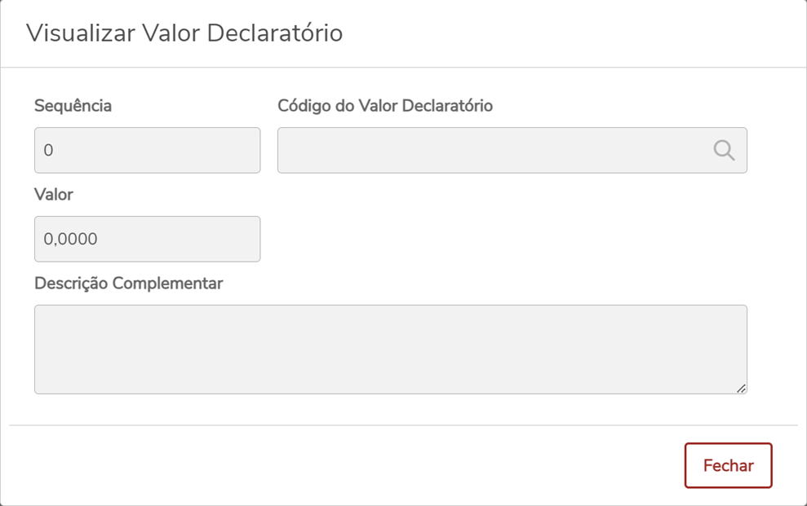Click the Visualizar Valor Declaratório title
The width and height of the screenshot is (807, 506).
[x=184, y=33]
